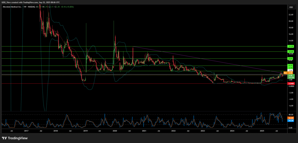Select the red 0.8481 support level label
This screenshot has height=143, width=298.
(290, 84)
